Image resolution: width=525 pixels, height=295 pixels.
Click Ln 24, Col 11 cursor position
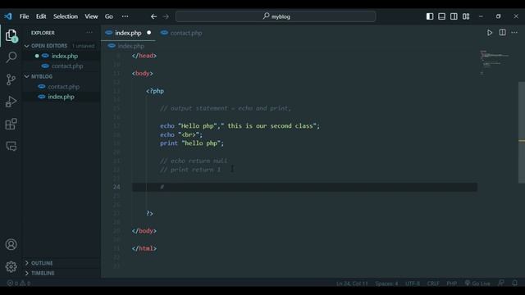[352, 284]
